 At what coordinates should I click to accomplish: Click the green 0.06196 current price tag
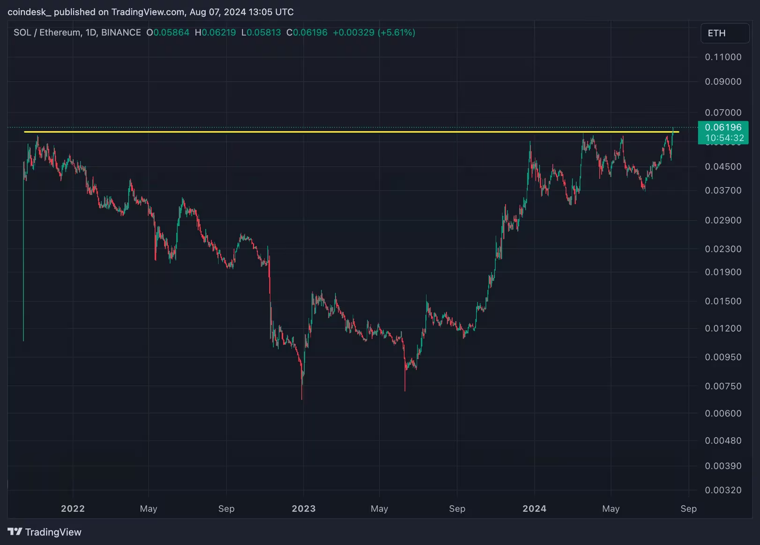point(723,127)
